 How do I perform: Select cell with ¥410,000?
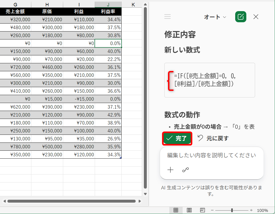(x=15, y=91)
